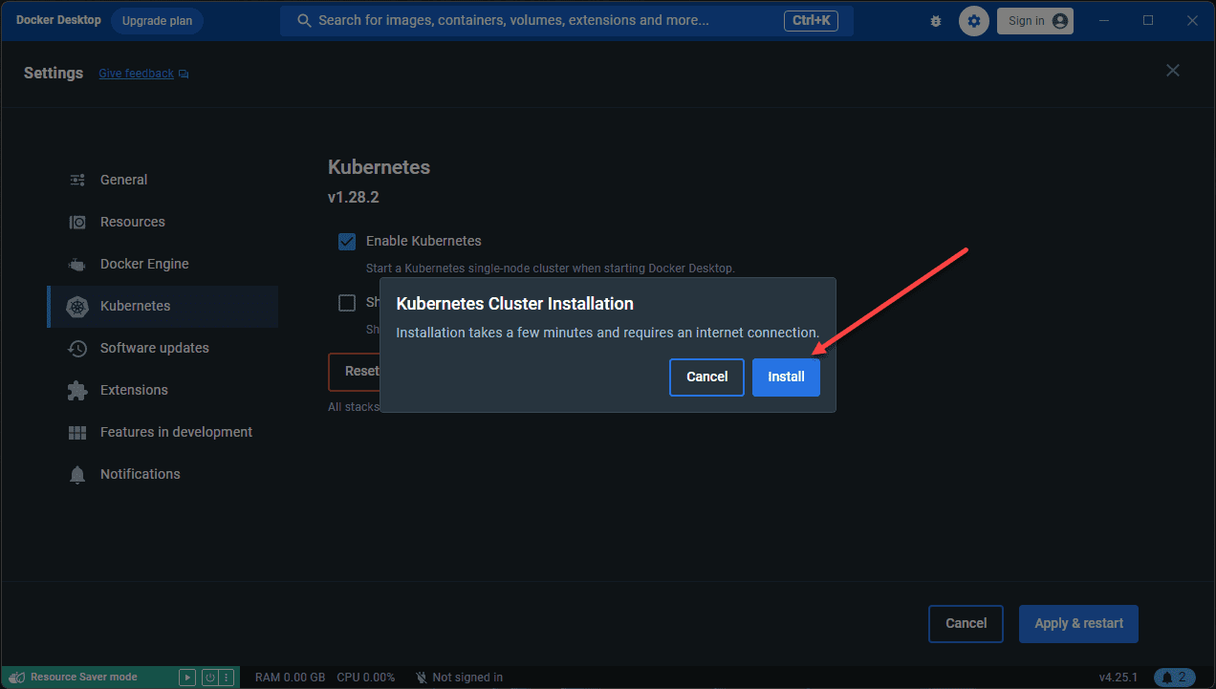
Task: Click the Docker Desktop title text
Action: (58, 20)
